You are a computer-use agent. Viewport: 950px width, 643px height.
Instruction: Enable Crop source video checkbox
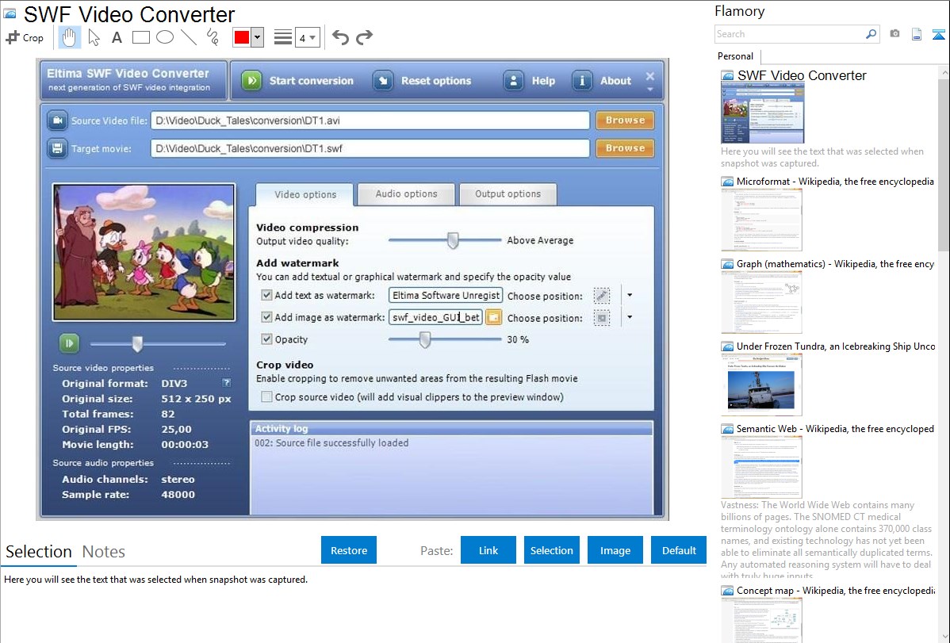click(x=266, y=397)
